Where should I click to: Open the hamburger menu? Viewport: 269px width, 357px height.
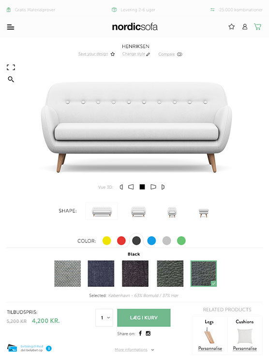(11, 27)
